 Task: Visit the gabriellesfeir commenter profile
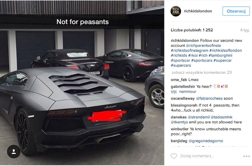point(183,87)
